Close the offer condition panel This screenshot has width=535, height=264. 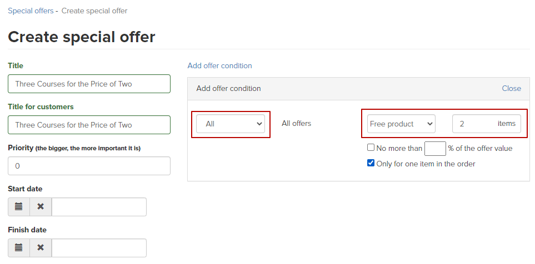pos(511,89)
